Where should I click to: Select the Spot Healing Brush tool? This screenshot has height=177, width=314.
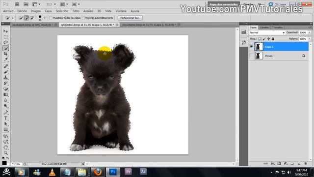(x=5, y=66)
